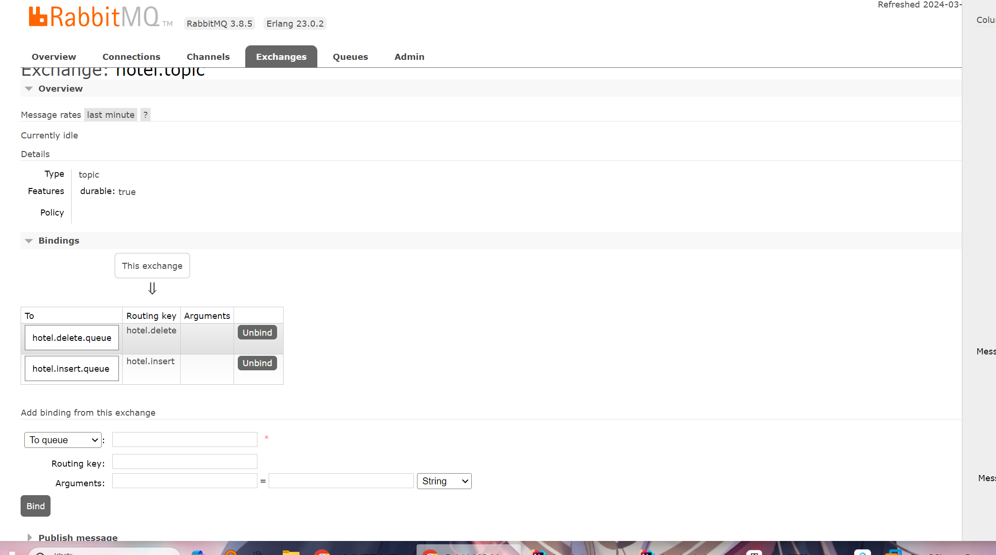Collapse the Bindings section

[29, 241]
